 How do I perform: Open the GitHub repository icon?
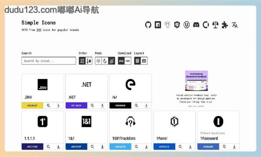coord(148,25)
